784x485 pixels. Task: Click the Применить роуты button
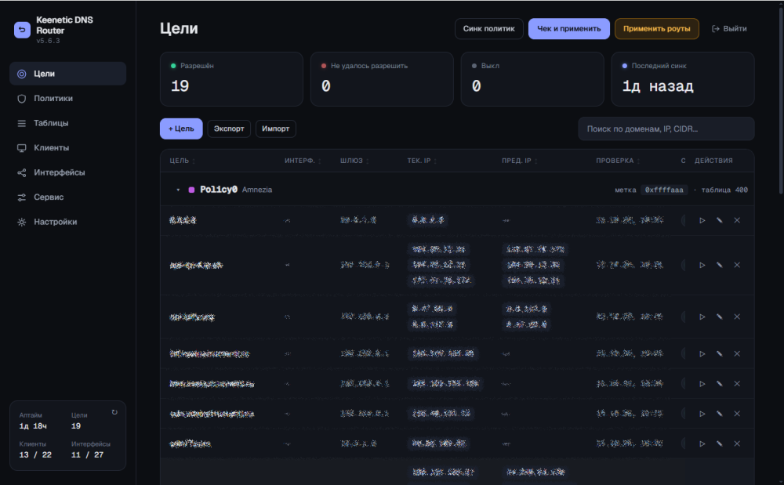656,29
